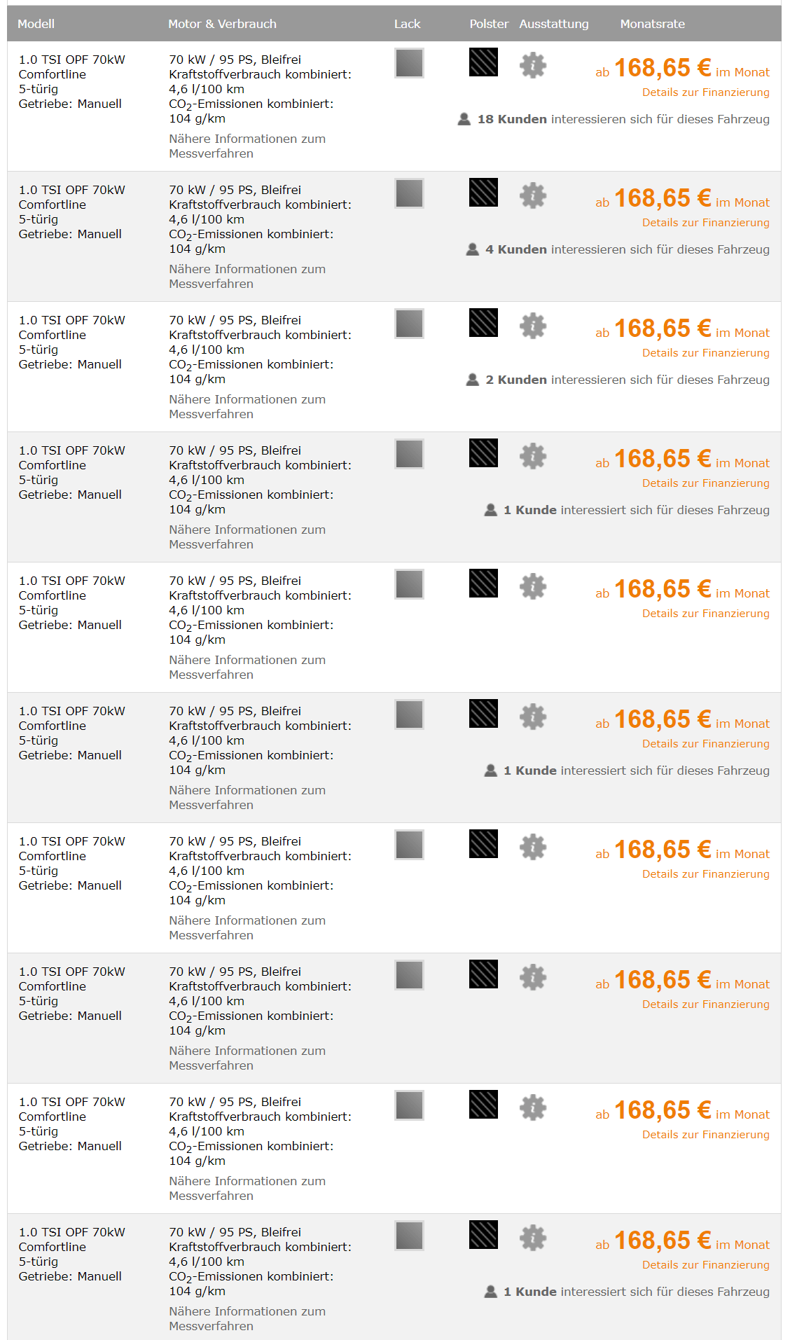790x1340 pixels.
Task: Click the Ausstattung gear icon of the 4 Kunden row
Action: pyautogui.click(x=533, y=195)
